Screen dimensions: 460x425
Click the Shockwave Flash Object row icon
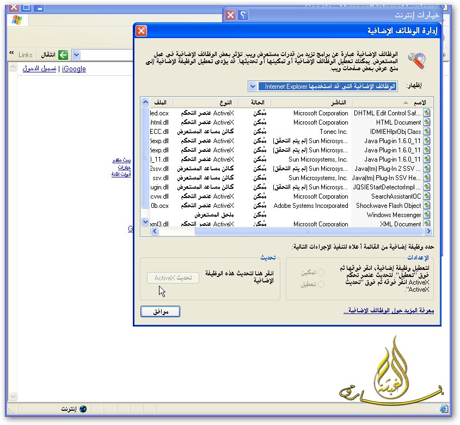coord(427,205)
